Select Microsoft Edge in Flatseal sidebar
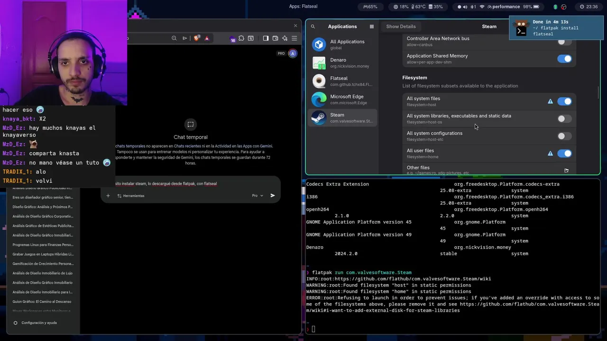Screen dimensions: 607x341 pyautogui.click(x=342, y=99)
